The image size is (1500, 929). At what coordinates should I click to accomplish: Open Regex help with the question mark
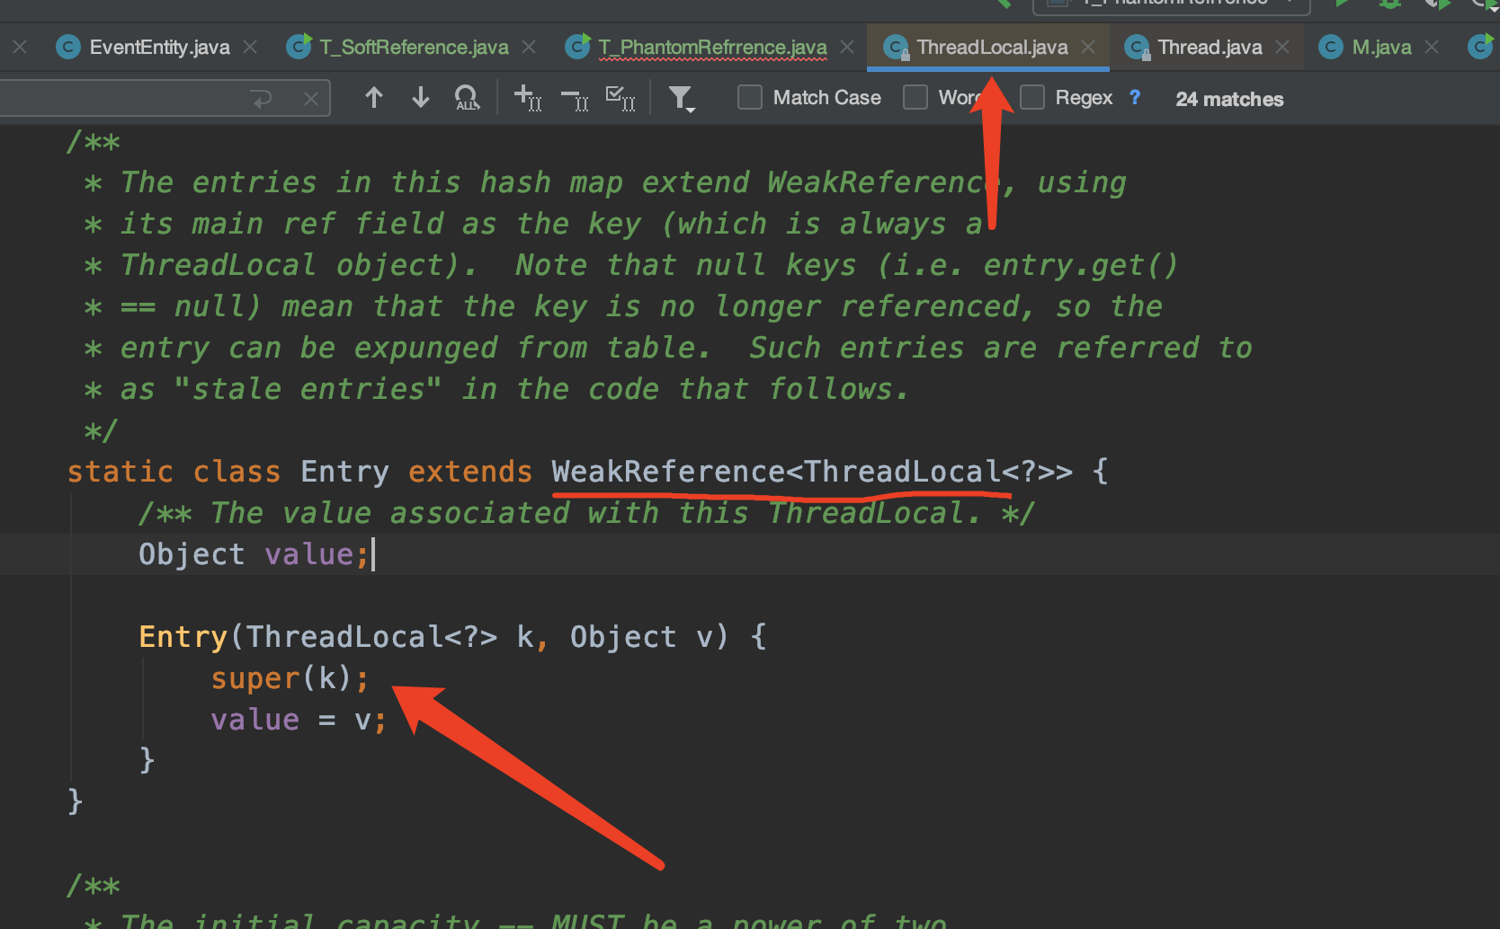[1135, 98]
